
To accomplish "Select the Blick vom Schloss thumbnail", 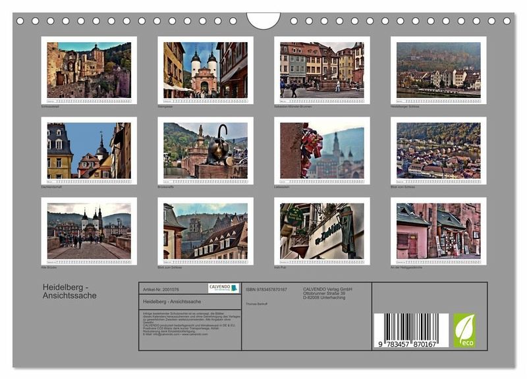I will click(x=438, y=150).
